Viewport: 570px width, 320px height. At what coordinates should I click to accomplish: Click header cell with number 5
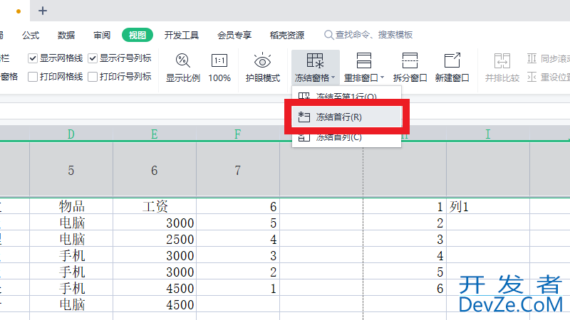click(x=71, y=170)
